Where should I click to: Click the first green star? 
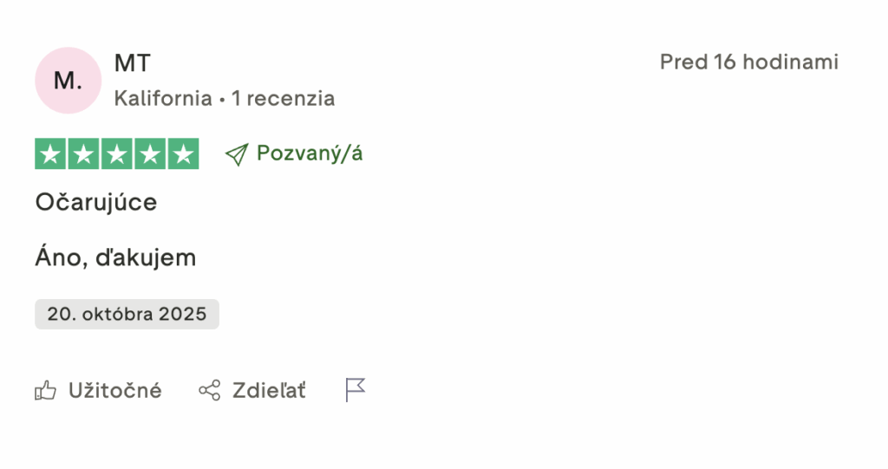pos(51,154)
